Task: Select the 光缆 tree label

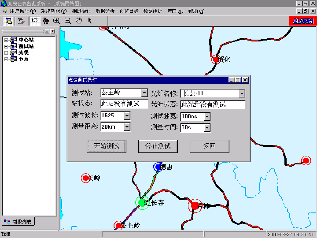Action: (x=24, y=53)
